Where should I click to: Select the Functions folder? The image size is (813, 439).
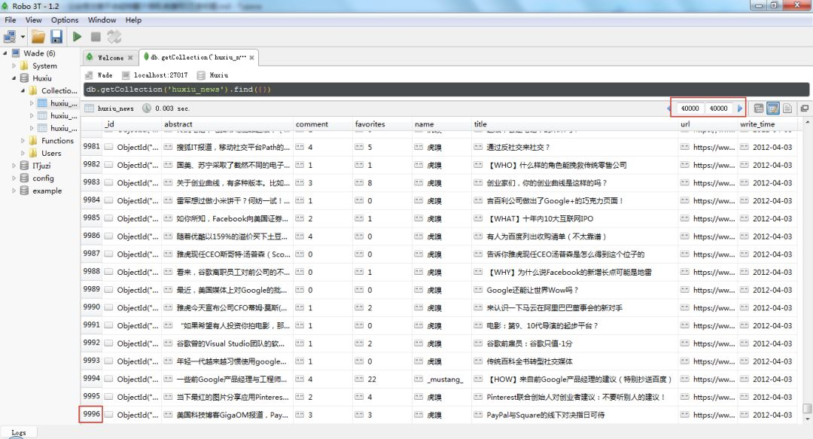coord(57,141)
